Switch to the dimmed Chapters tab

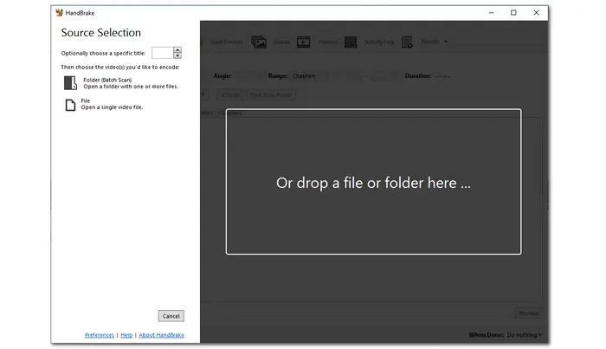[230, 113]
